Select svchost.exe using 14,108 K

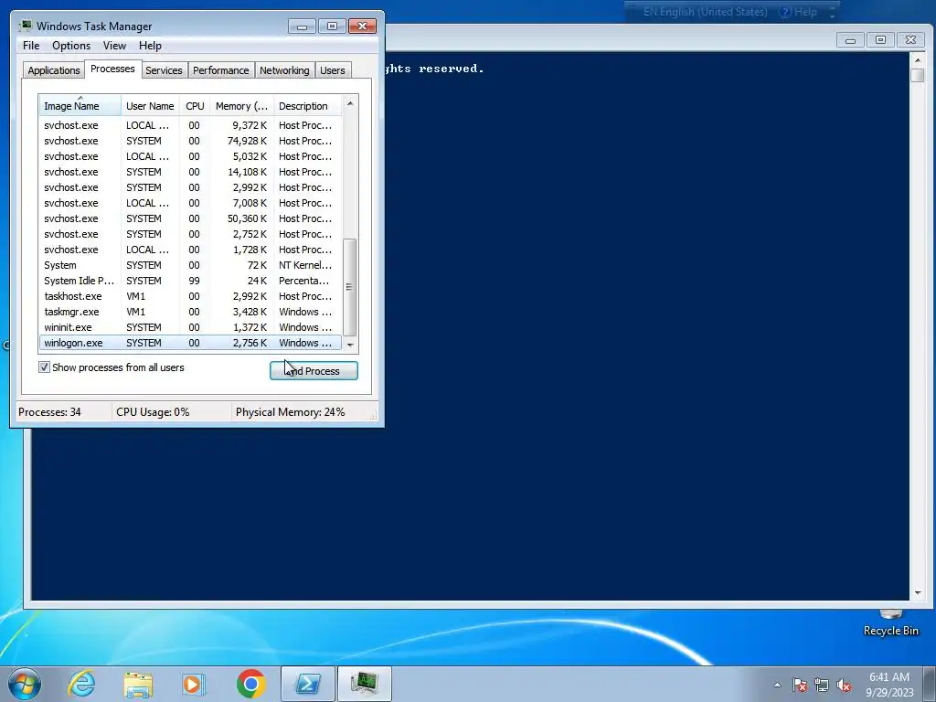(x=190, y=172)
